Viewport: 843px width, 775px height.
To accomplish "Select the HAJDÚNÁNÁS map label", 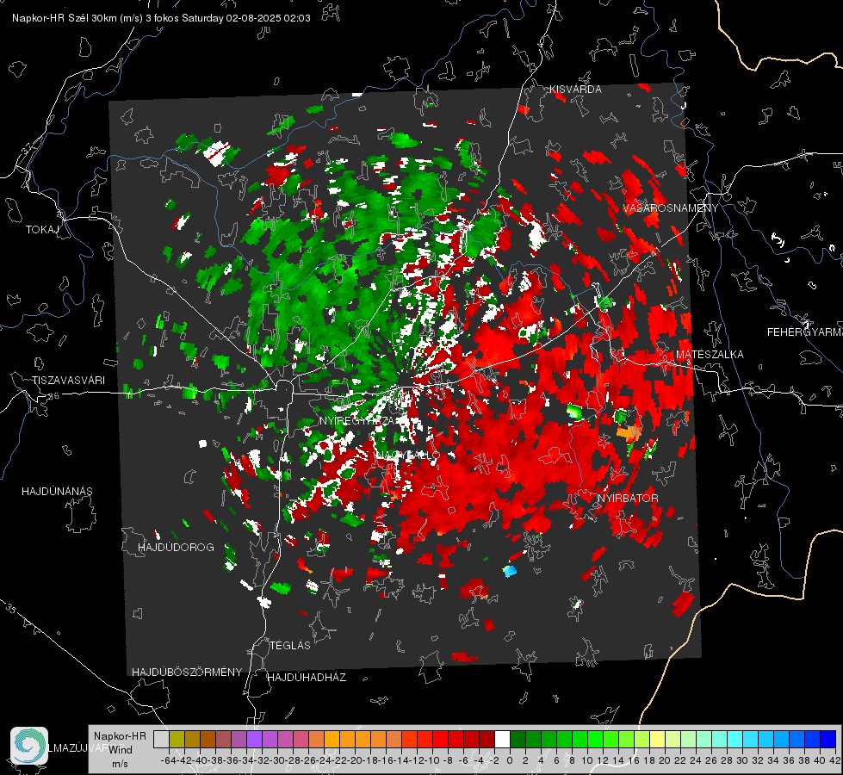I will click(x=57, y=491).
